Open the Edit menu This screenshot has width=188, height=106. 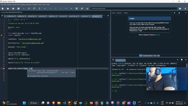pos(5,5)
